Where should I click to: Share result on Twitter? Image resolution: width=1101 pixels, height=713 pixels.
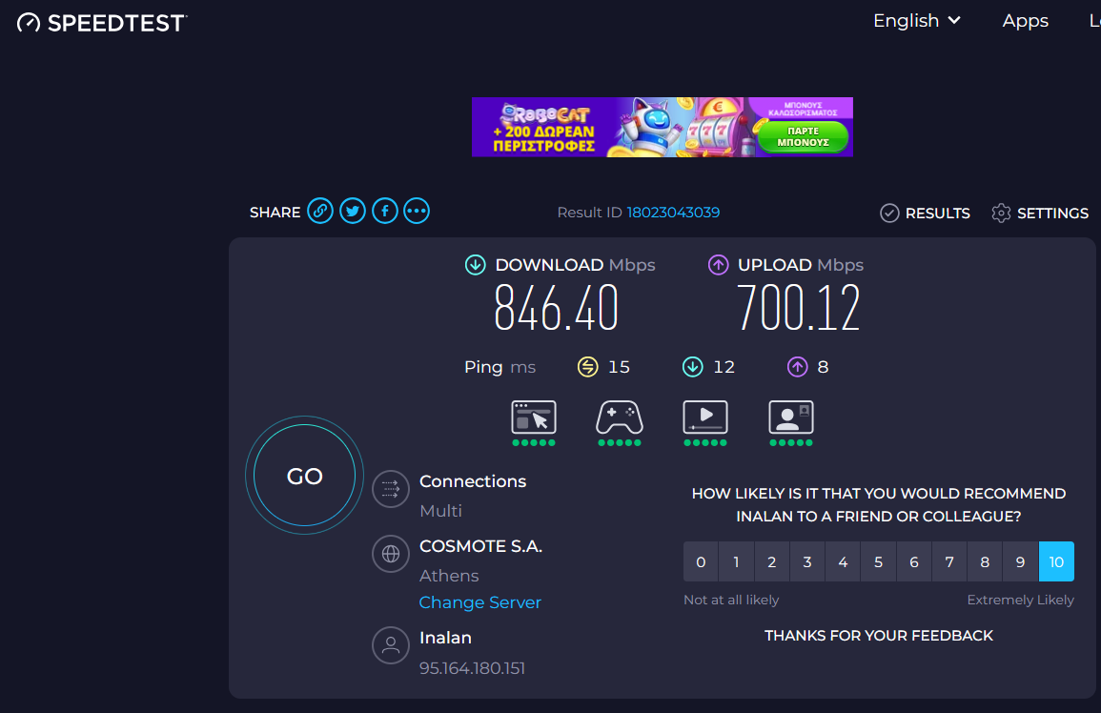click(x=353, y=211)
